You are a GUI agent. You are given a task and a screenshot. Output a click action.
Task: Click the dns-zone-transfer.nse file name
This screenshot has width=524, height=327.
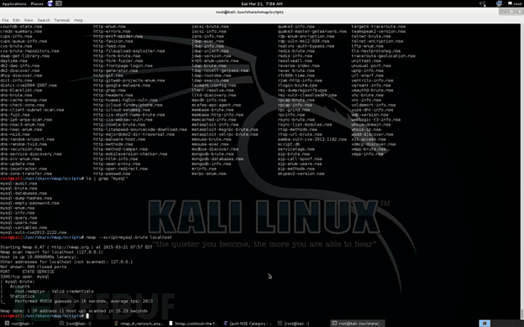[x=26, y=174]
